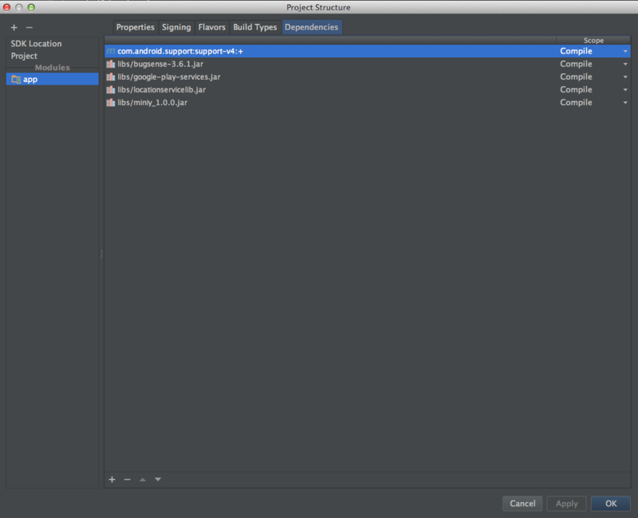Move selected dependency down with arrow icon
The height and width of the screenshot is (518, 638).
coord(157,479)
